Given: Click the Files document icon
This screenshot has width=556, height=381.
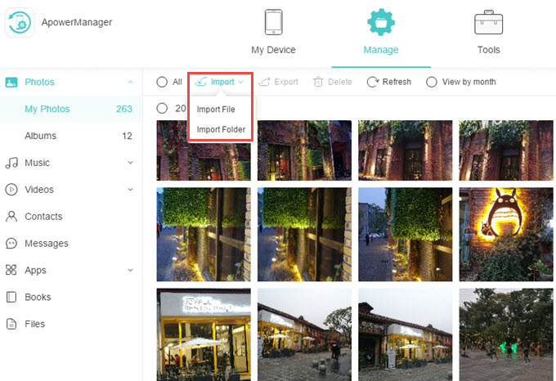Looking at the screenshot, I should pos(11,324).
